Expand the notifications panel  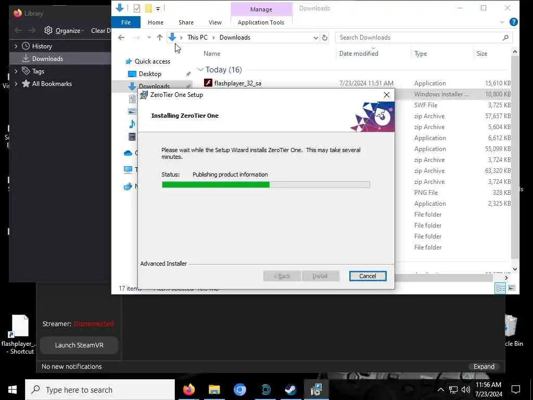coord(484,366)
